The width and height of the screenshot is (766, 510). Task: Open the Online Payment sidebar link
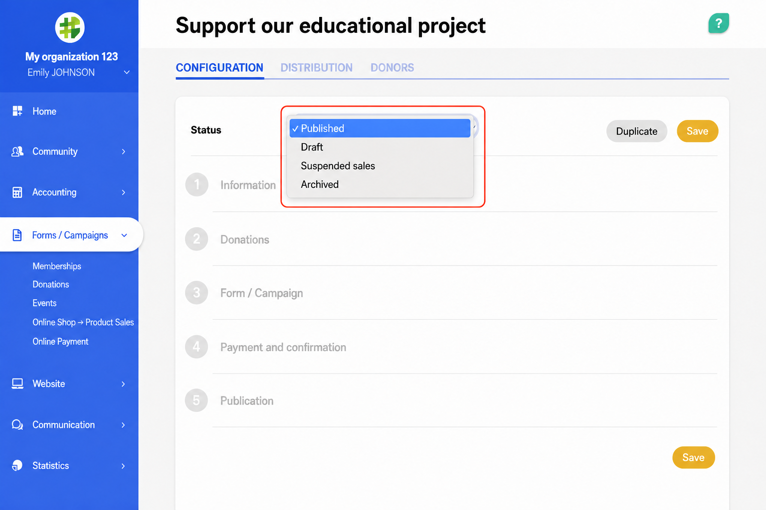60,342
